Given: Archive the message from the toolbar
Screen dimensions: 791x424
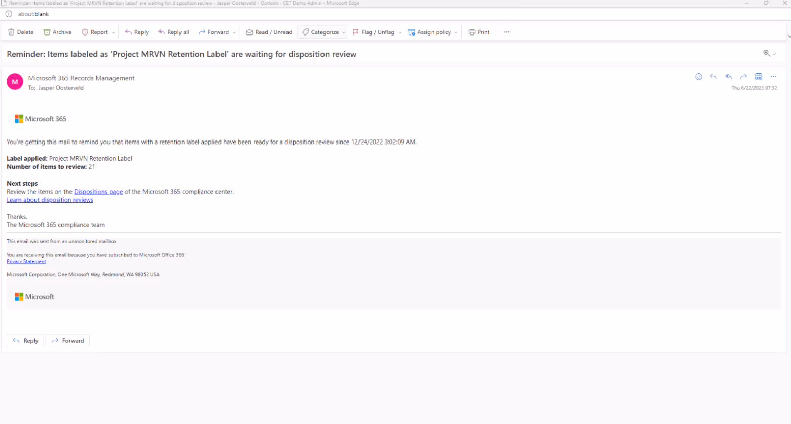Looking at the screenshot, I should [x=57, y=32].
